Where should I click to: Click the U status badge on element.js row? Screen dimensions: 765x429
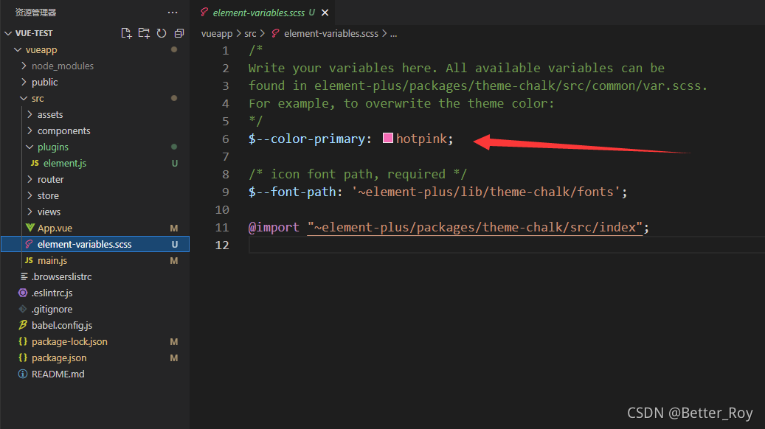174,164
